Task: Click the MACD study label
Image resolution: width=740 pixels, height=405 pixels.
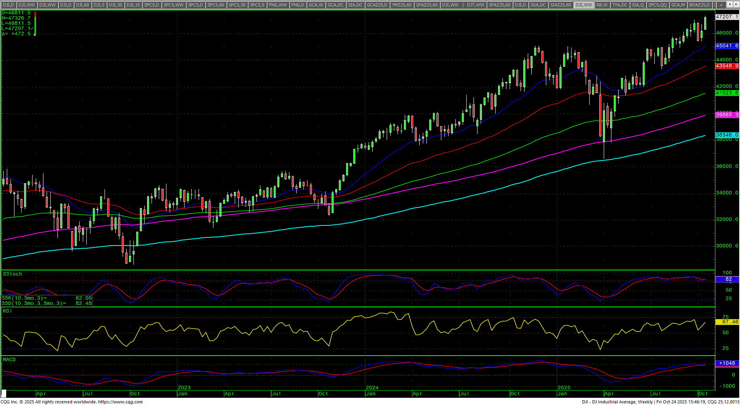Action: coord(9,360)
